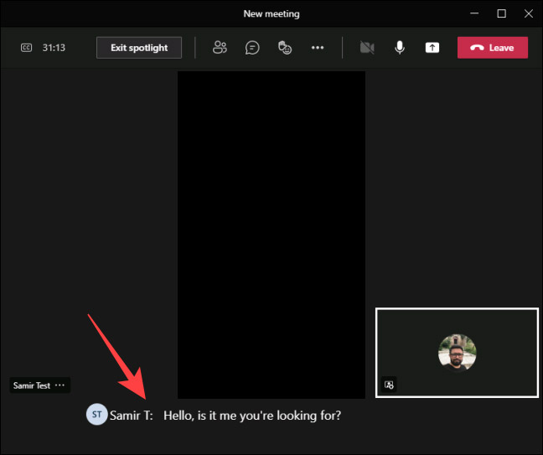Click the caption text starting with Hello
The height and width of the screenshot is (455, 543).
click(x=252, y=415)
